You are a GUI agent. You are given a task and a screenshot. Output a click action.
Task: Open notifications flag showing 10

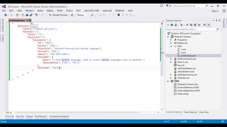[x=168, y=6]
